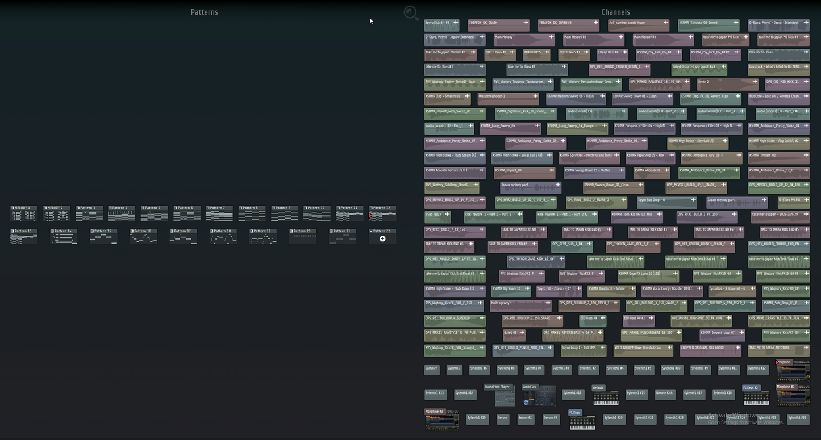Screen dimensions: 821x440
Task: Click the audio clip icon on Au5_cymbal_crash_huge
Action: pyautogui.click(x=666, y=23)
